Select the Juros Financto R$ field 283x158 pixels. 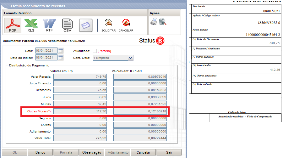pyautogui.click(x=80, y=83)
